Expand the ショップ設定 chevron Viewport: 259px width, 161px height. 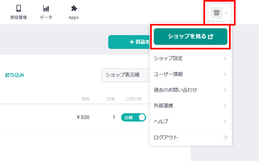(225, 58)
